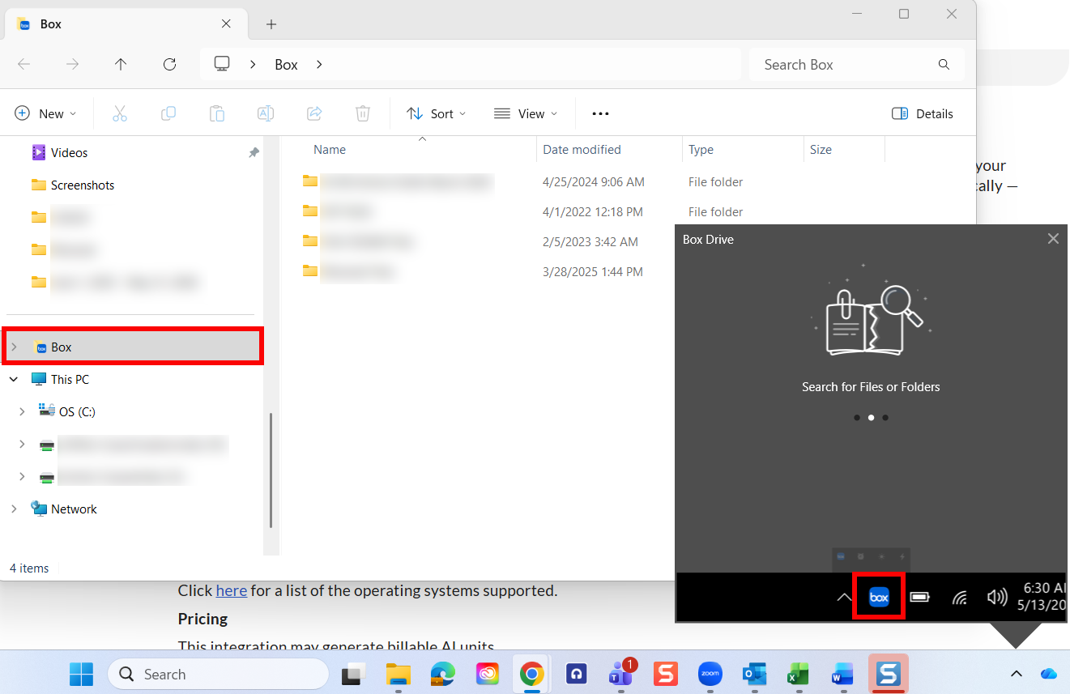
Task: Expand OS (C:) in the navigation pane
Action: [22, 411]
